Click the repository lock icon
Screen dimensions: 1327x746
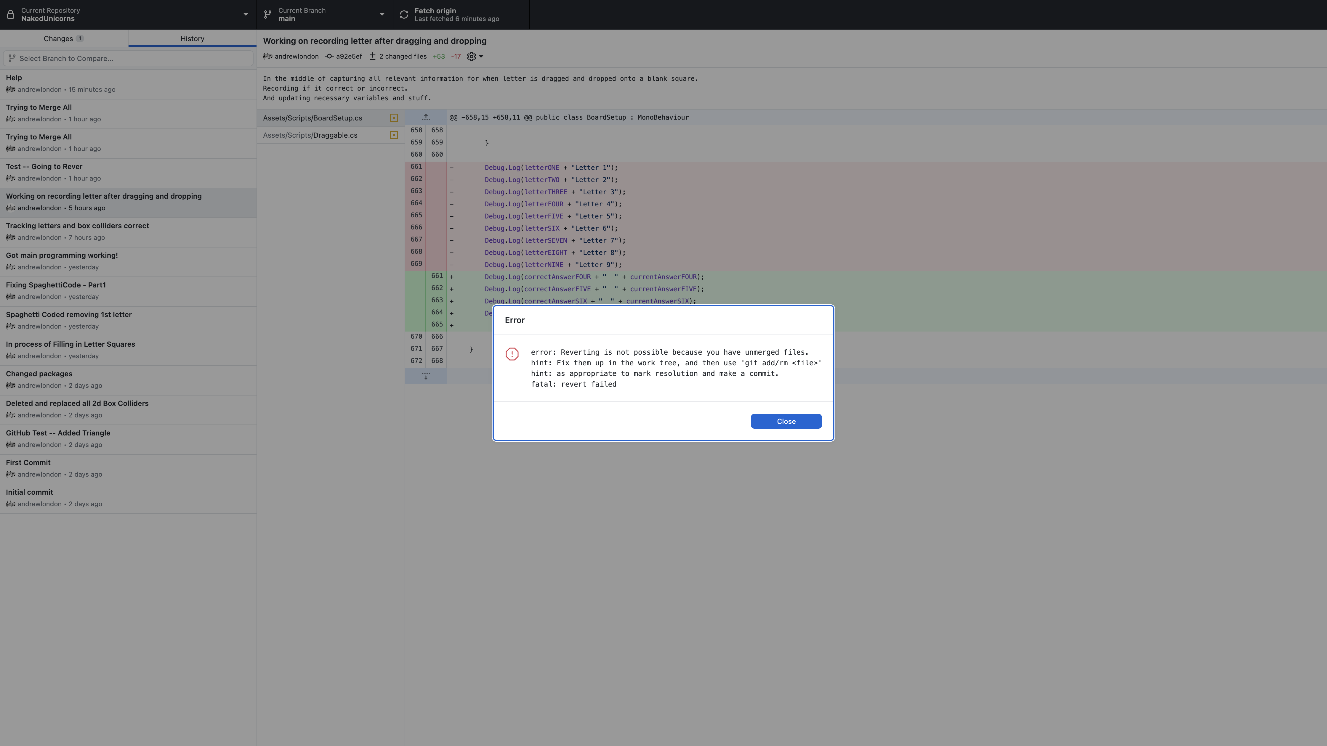(11, 15)
